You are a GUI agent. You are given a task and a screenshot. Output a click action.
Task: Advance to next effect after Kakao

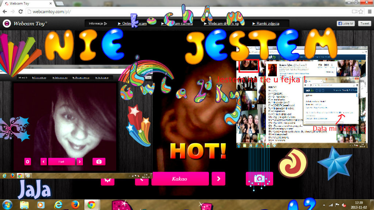click(218, 179)
